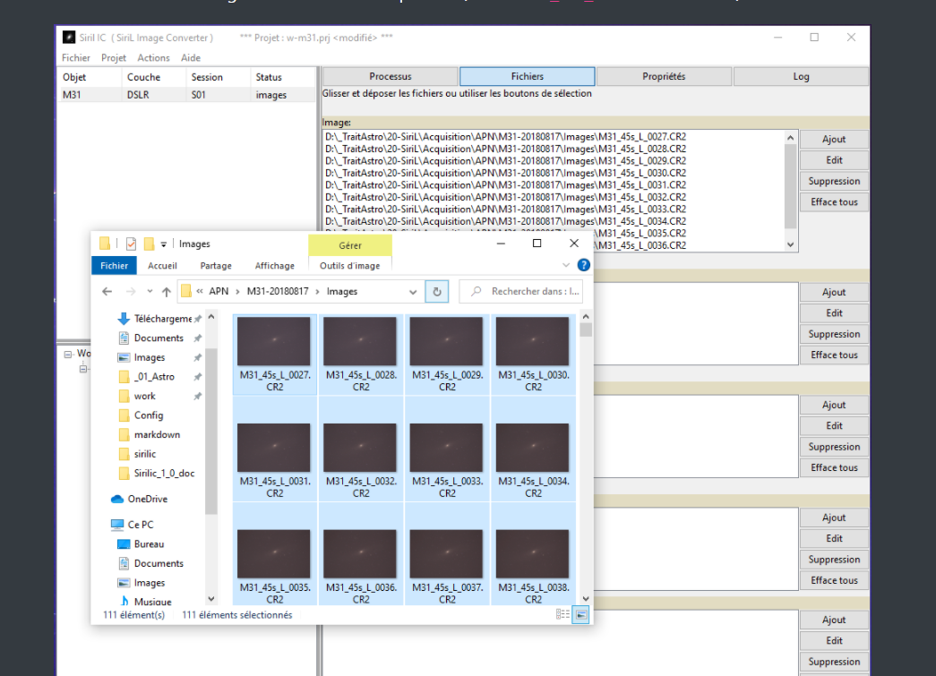936x676 pixels.
Task: Open the Aide menu in Siril IC
Action: [x=191, y=58]
